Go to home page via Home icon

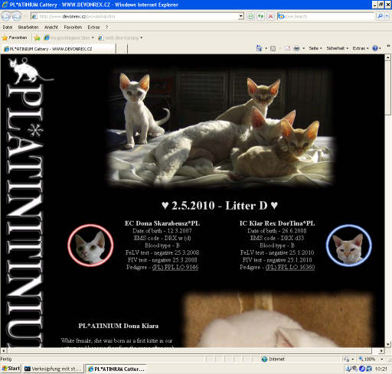259,48
